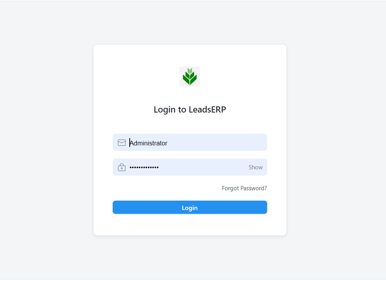This screenshot has height=290, width=386.
Task: Click on the password dots
Action: click(144, 167)
